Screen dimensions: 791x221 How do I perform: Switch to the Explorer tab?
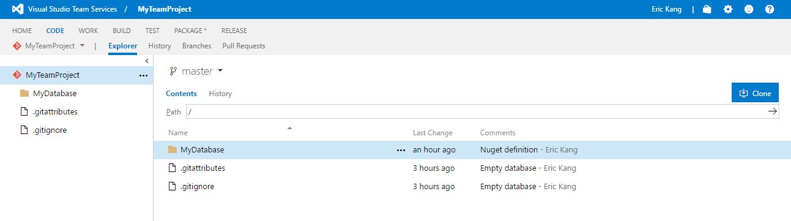pyautogui.click(x=122, y=46)
